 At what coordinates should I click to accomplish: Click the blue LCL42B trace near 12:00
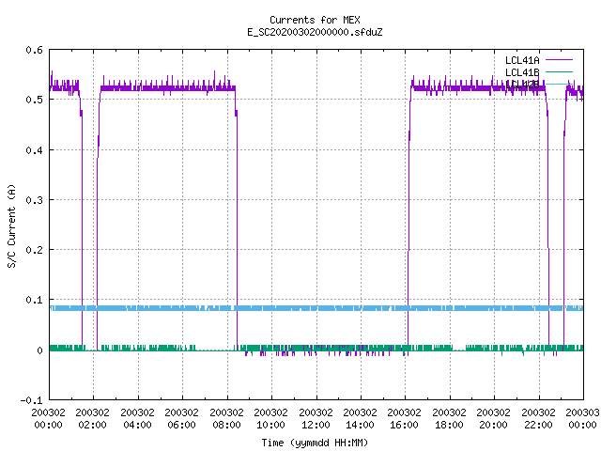316,308
